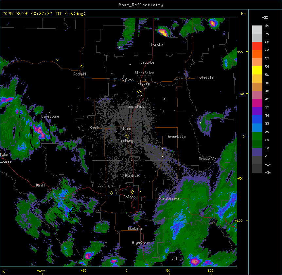Image resolution: width=282 pixels, height=275 pixels.
Task: Click the -50 tick label on the right axis
Action: click(x=240, y=178)
